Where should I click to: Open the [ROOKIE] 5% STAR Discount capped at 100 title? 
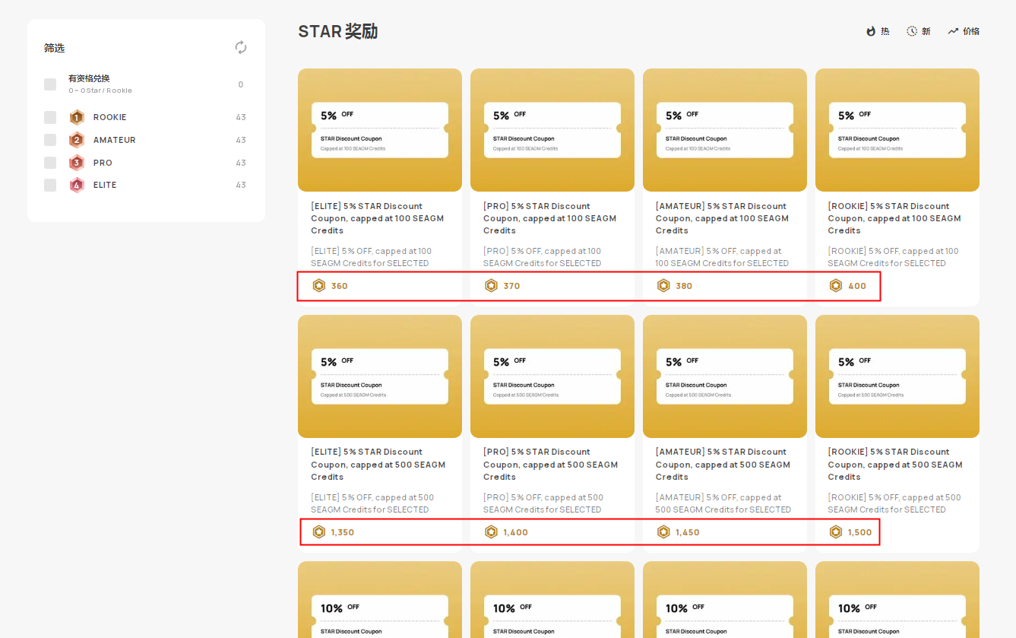tap(895, 218)
